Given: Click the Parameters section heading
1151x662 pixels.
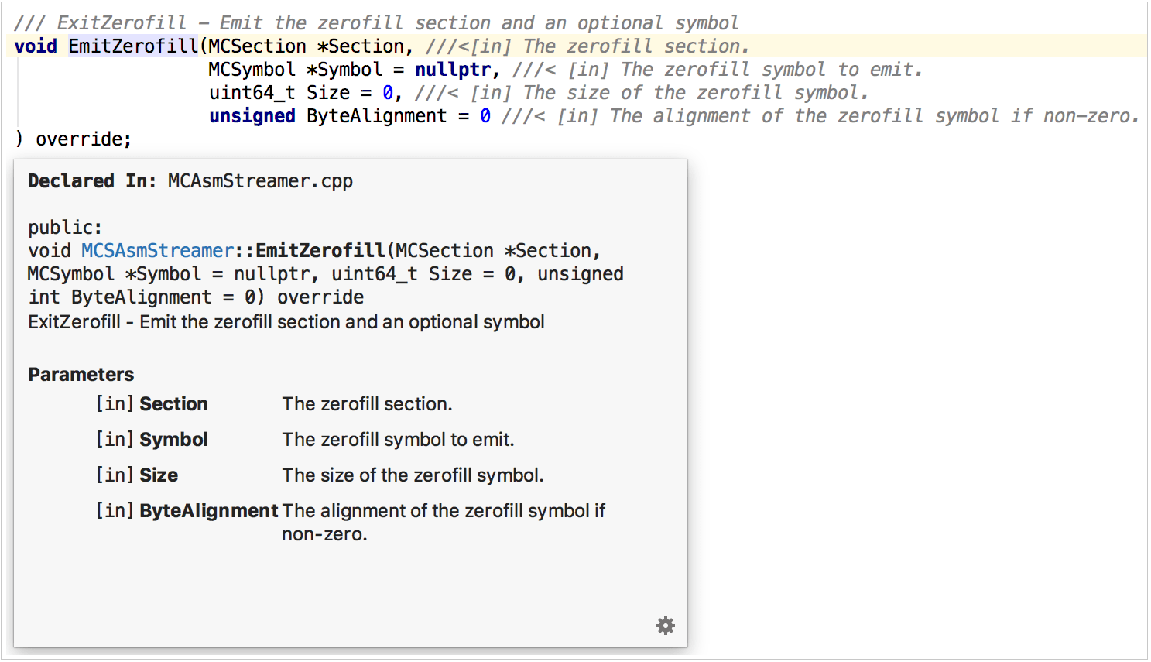Looking at the screenshot, I should [81, 374].
